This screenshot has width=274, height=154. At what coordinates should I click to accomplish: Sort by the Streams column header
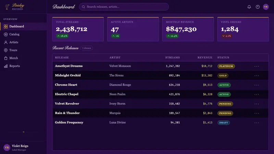(173, 57)
